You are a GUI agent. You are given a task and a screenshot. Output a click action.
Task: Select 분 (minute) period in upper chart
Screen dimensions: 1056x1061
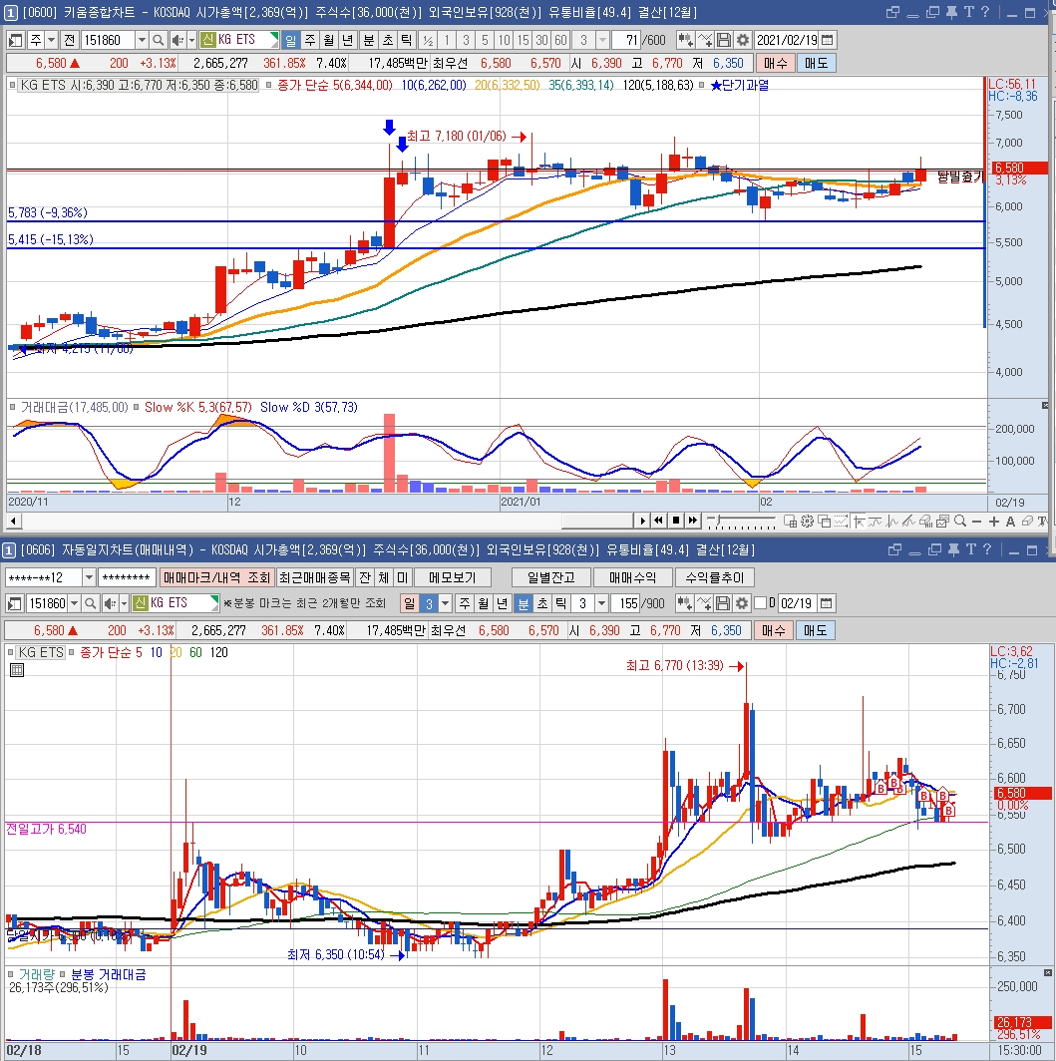pos(369,40)
